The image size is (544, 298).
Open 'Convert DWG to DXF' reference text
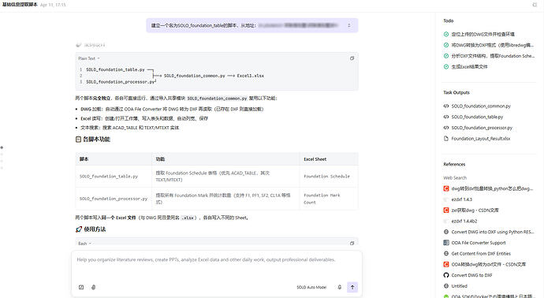(x=471, y=275)
